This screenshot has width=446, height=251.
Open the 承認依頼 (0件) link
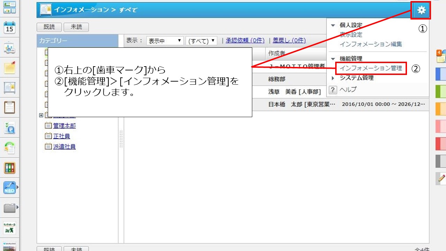tap(245, 40)
